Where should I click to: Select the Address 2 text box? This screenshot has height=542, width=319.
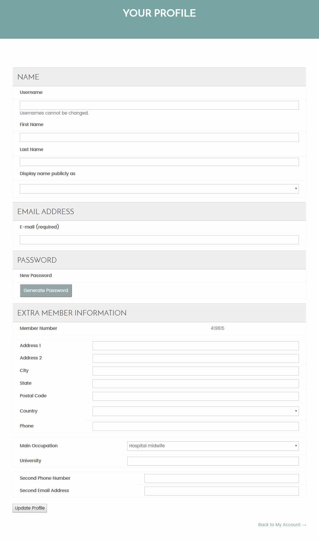pyautogui.click(x=195, y=358)
